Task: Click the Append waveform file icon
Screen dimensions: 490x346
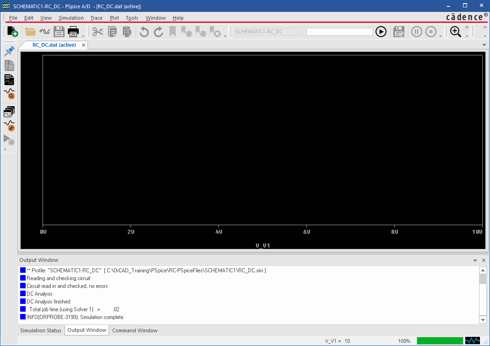Action: coord(45,32)
